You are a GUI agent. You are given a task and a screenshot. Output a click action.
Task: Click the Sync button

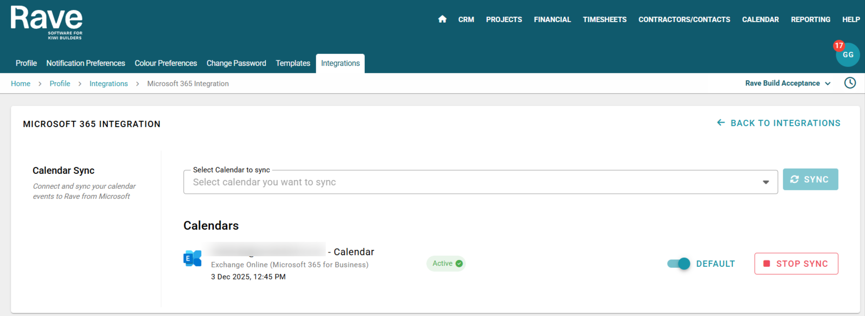pyautogui.click(x=811, y=179)
